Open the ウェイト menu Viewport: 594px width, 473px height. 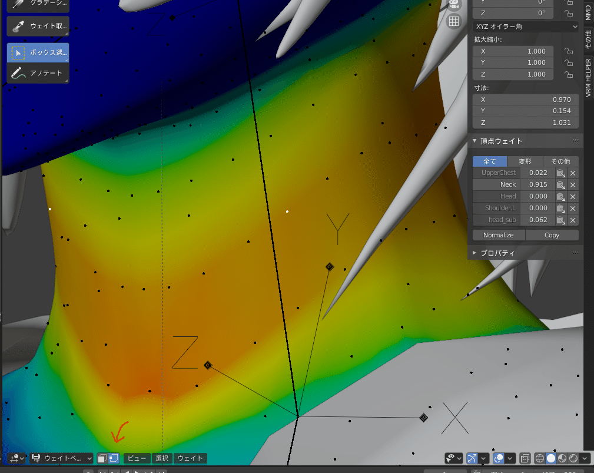(190, 459)
